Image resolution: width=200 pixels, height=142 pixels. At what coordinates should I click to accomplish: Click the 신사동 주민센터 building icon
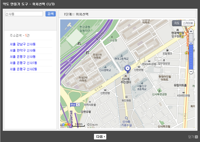pos(126,76)
